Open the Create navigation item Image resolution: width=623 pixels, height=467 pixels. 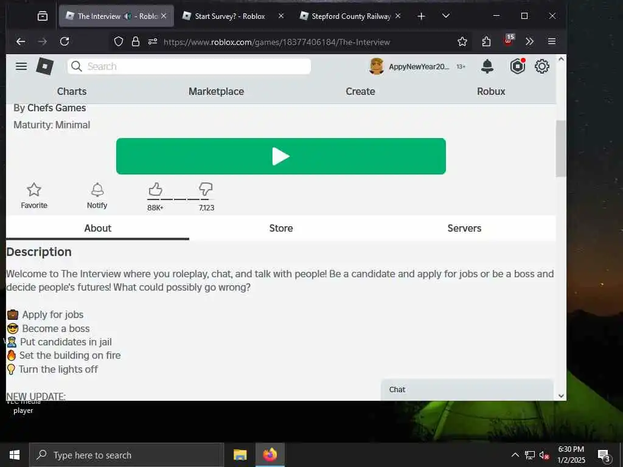[x=360, y=91]
